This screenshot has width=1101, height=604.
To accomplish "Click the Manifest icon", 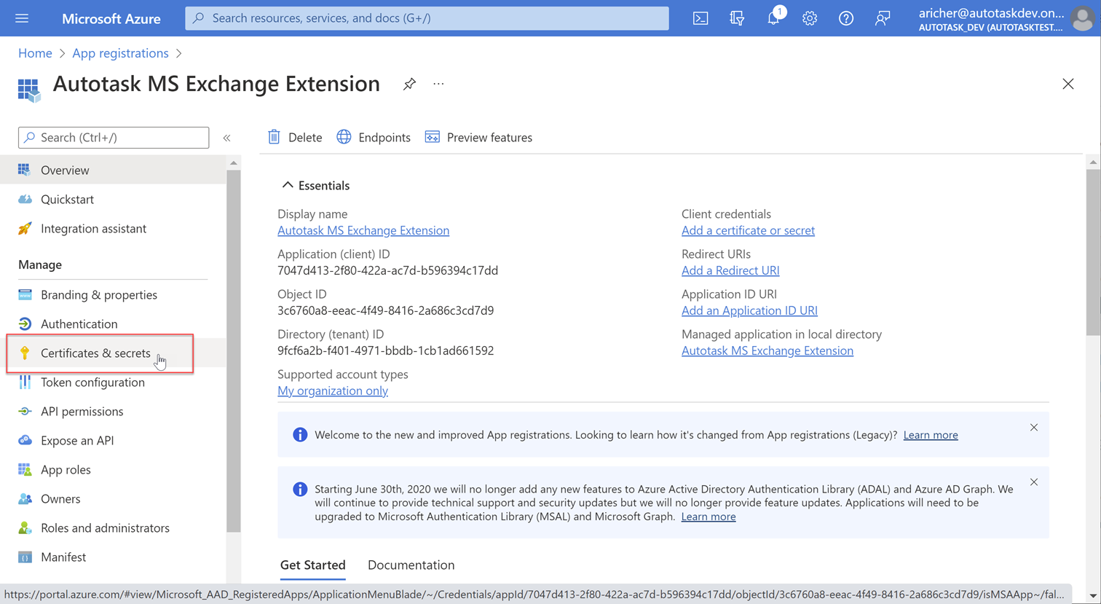I will click(25, 557).
